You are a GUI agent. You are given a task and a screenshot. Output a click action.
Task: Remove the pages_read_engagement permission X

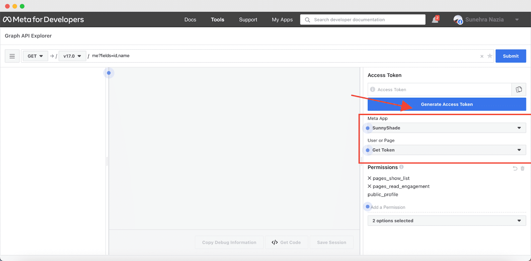[369, 186]
